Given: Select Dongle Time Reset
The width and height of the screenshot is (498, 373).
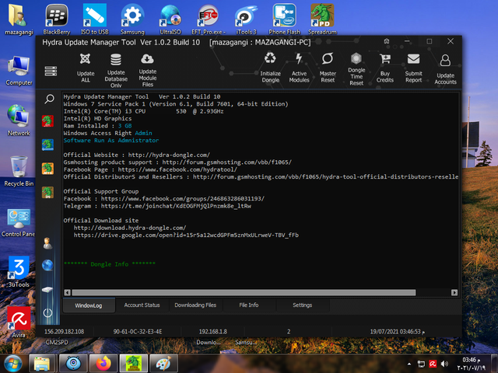Looking at the screenshot, I should point(356,69).
